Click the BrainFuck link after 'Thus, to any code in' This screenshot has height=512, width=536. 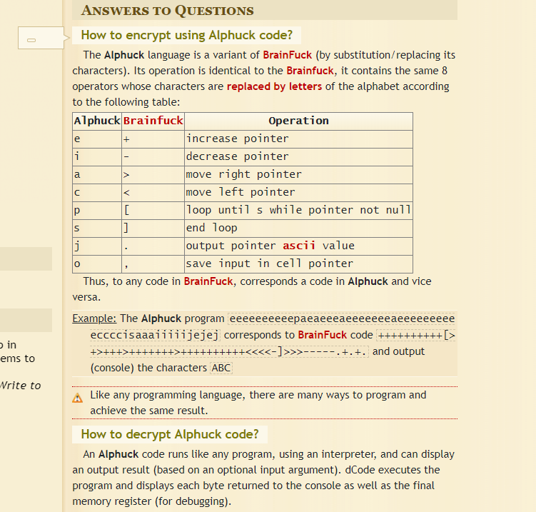208,281
